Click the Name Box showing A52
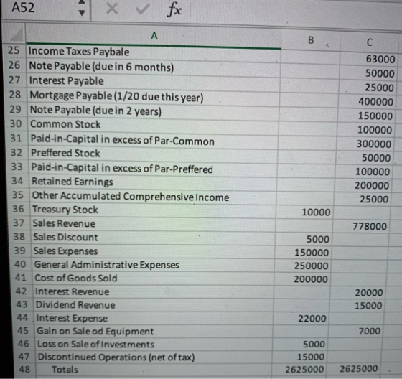 click(x=39, y=8)
